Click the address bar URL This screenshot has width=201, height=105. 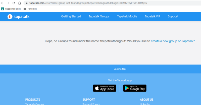pos(88,3)
